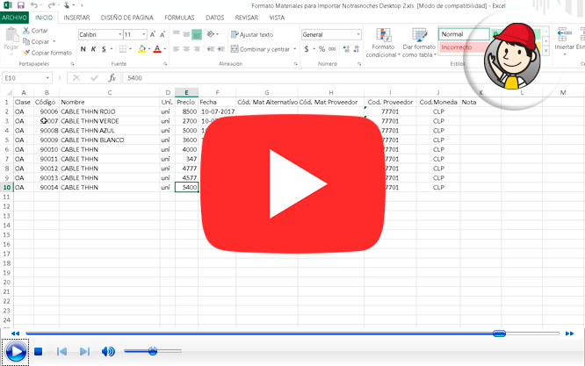585x366 pixels.
Task: Click decrease indent icon
Action: tap(211, 49)
